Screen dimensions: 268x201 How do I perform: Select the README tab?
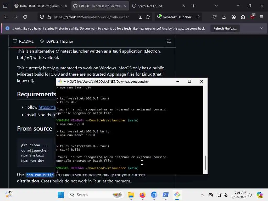[23, 41]
